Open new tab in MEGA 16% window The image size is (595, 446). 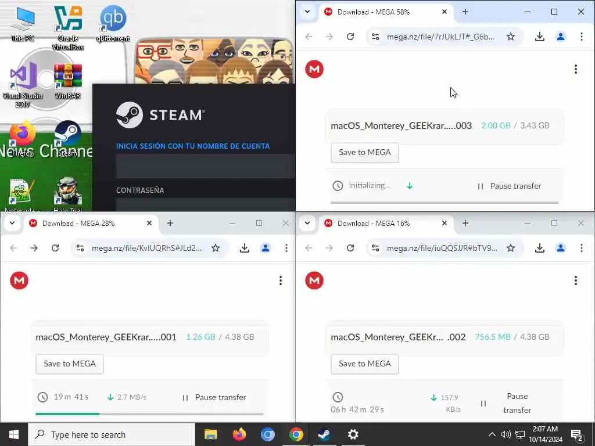pyautogui.click(x=465, y=223)
